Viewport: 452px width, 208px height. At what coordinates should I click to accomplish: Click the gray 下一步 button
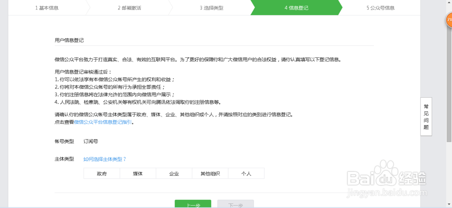point(235,204)
